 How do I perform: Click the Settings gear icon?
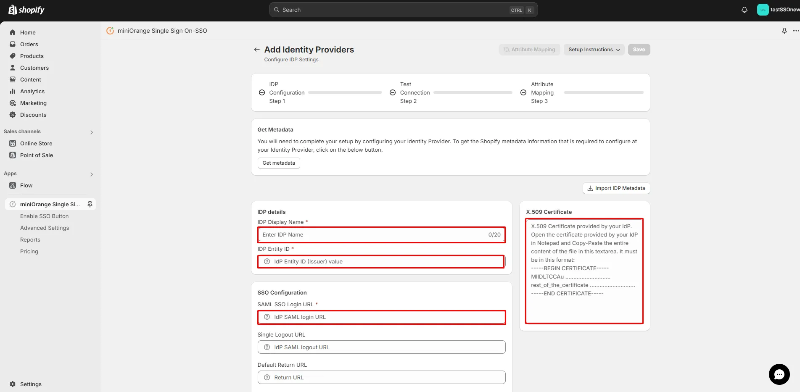(13, 384)
